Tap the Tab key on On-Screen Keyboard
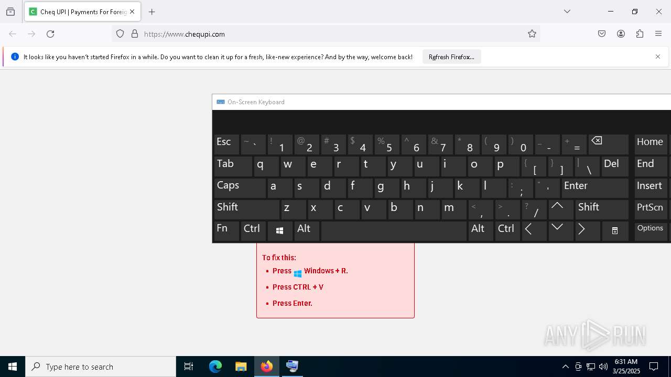The height and width of the screenshot is (377, 671). 233,166
